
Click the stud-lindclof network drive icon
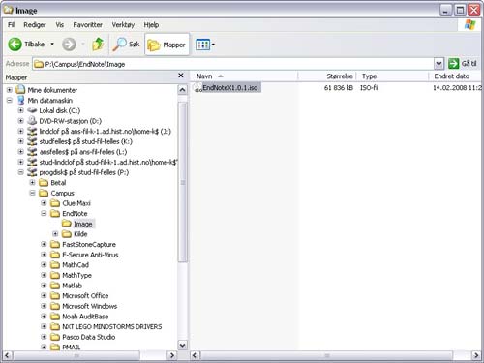coord(32,162)
